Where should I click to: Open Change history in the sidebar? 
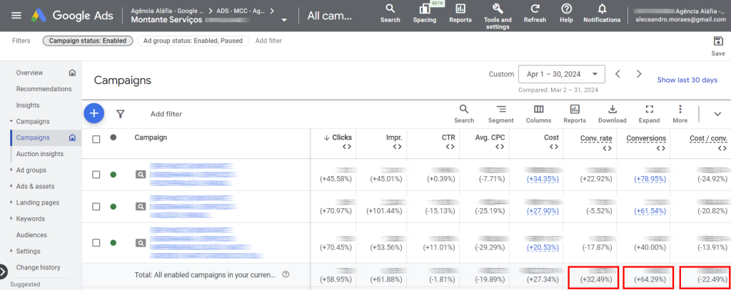[x=39, y=267]
